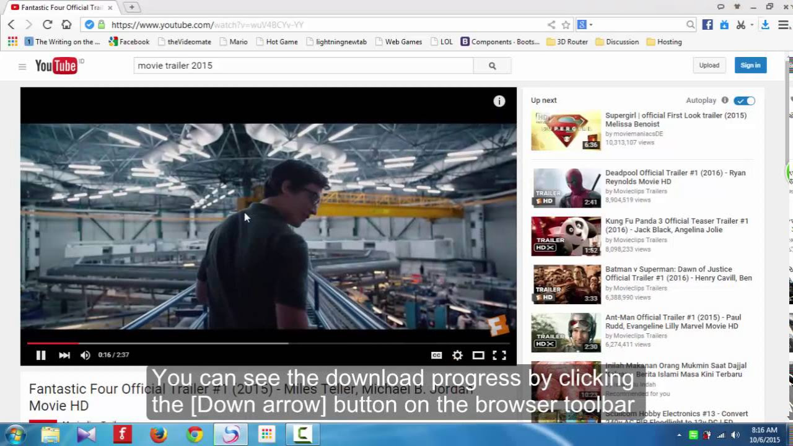Open the Mario bookmark

(x=233, y=42)
